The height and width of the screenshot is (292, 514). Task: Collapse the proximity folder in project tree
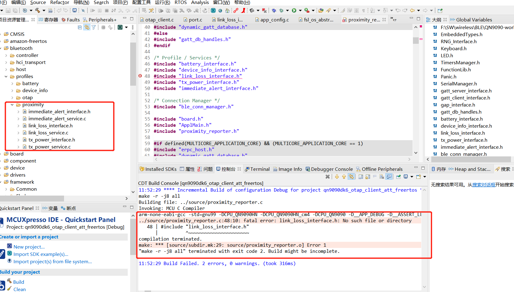coord(12,105)
